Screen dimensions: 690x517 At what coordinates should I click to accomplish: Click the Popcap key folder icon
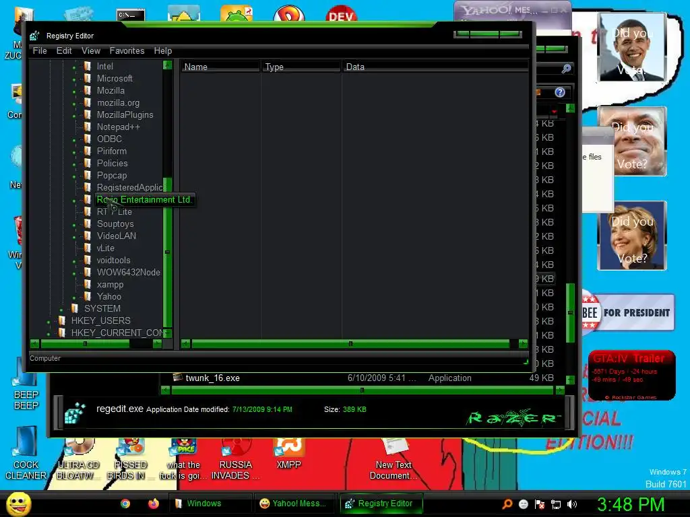(87, 175)
